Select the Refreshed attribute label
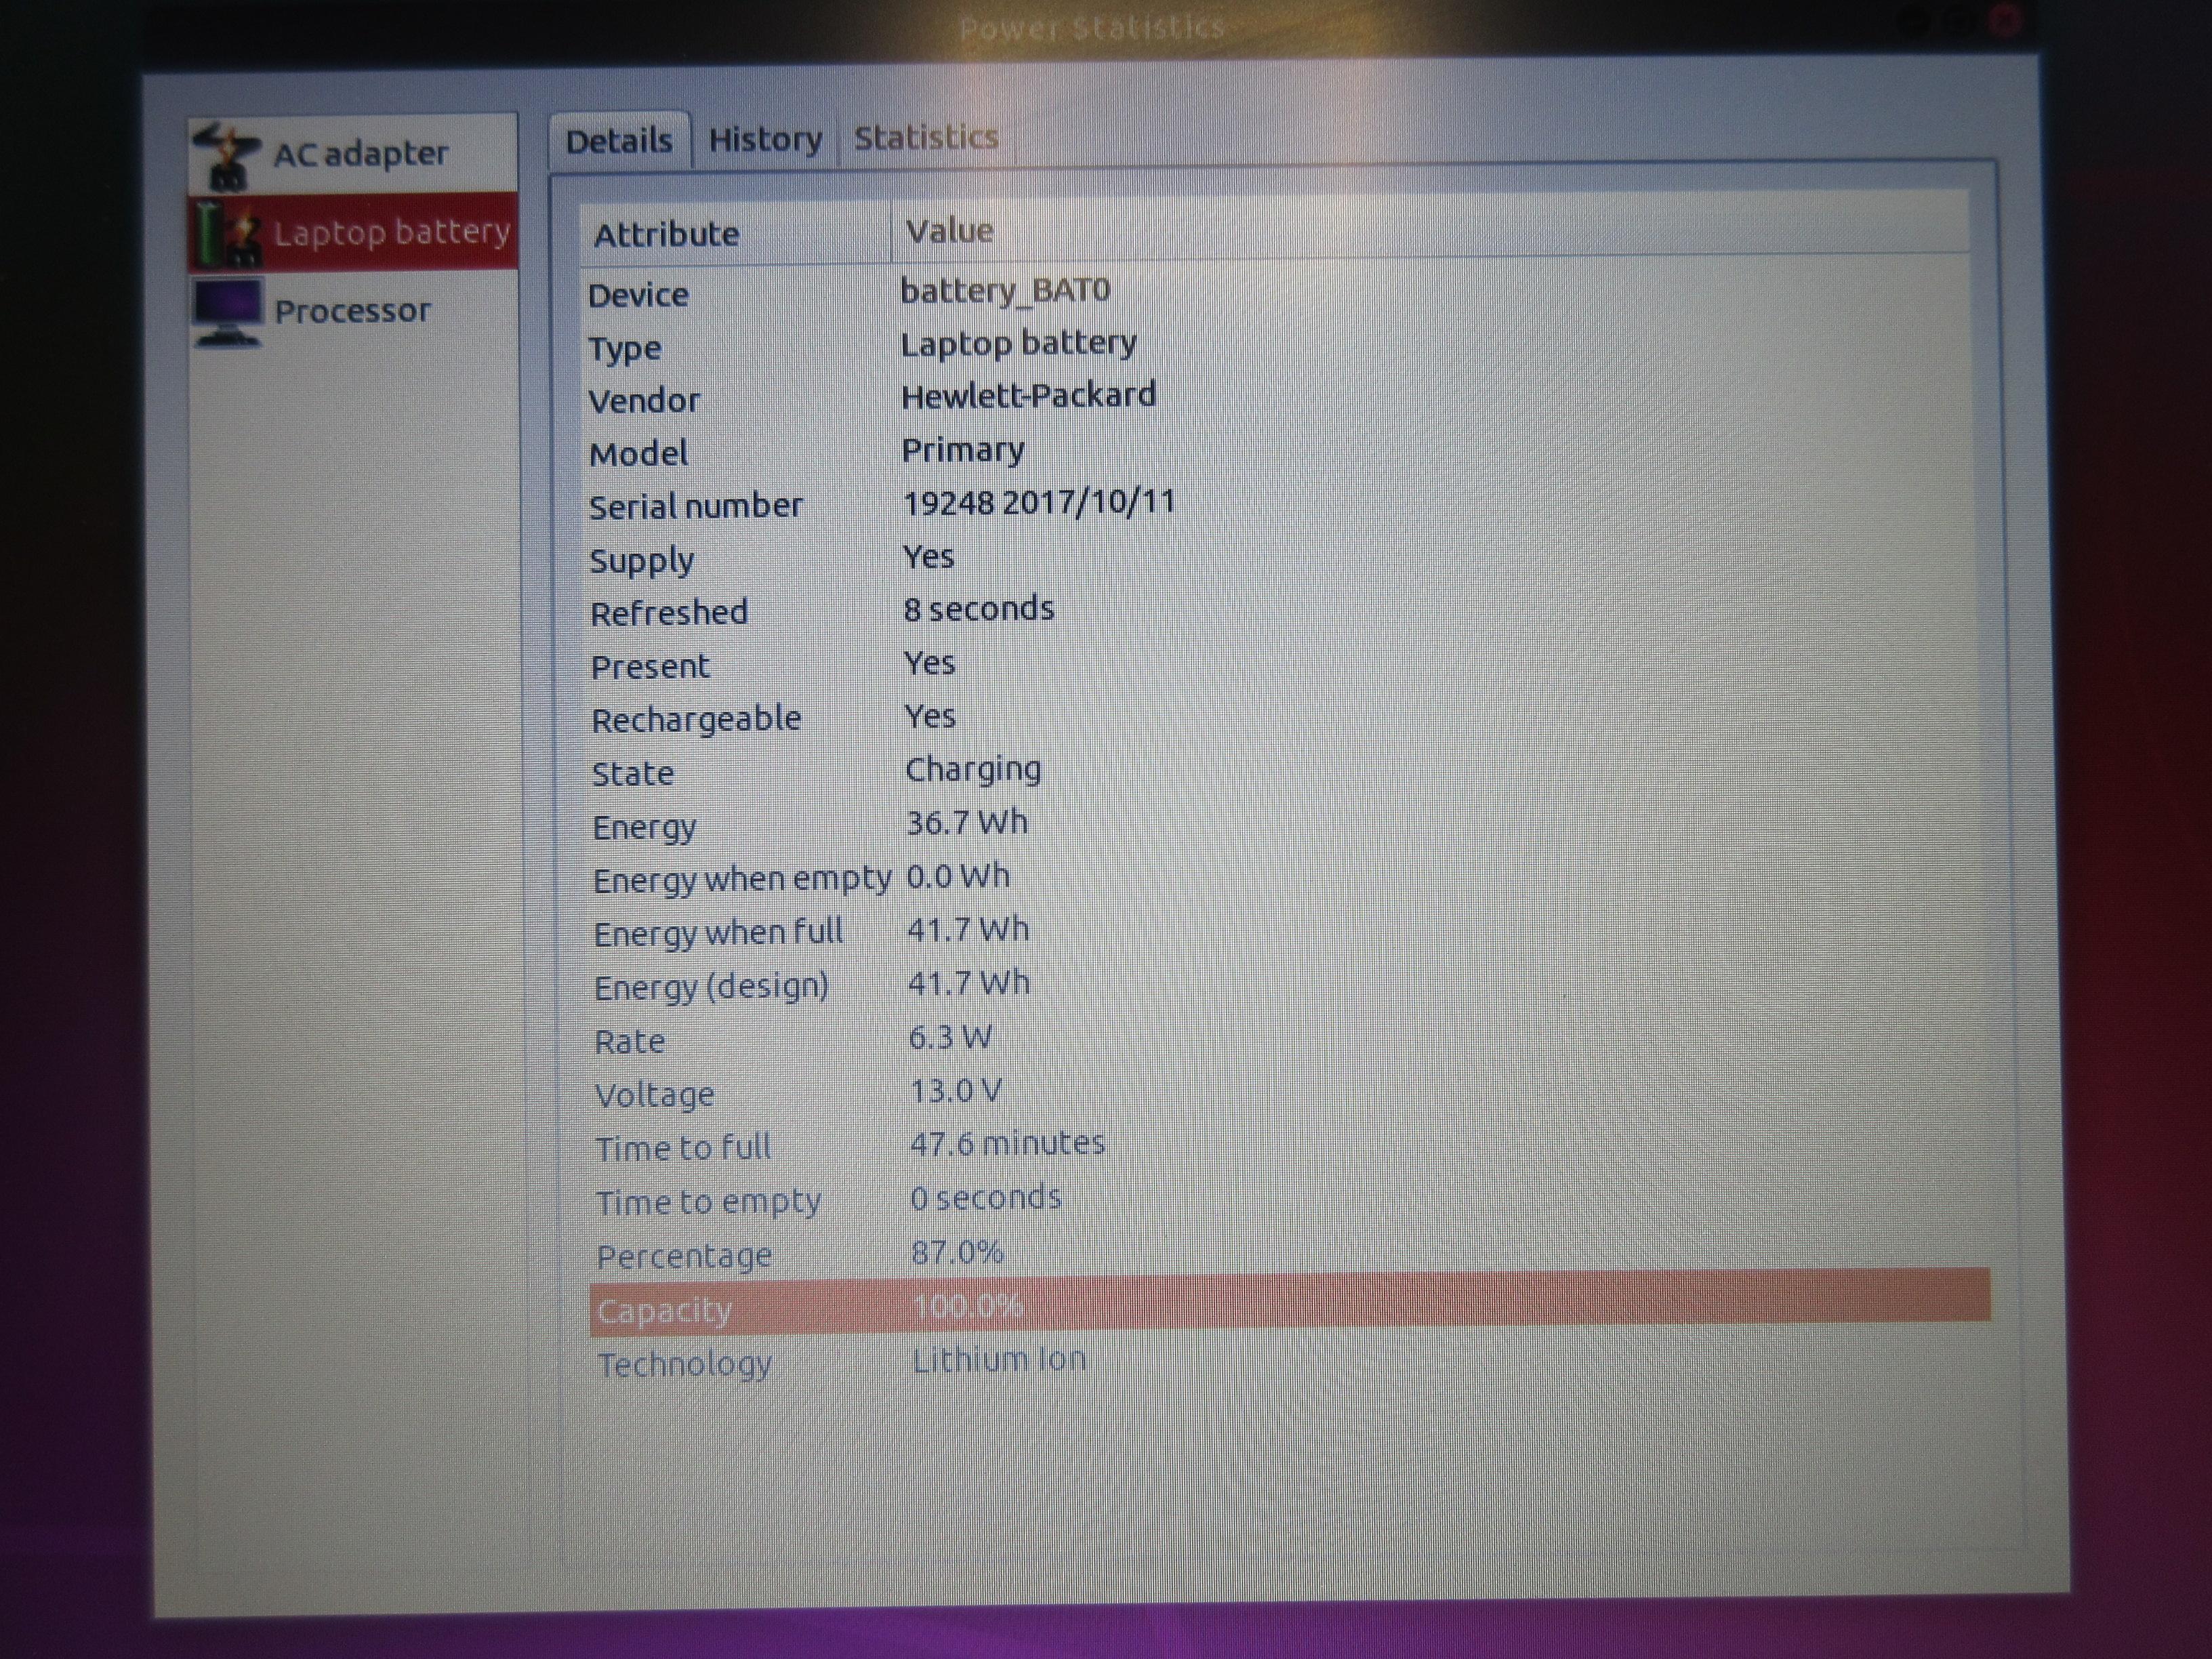Viewport: 2212px width, 1659px height. click(669, 612)
